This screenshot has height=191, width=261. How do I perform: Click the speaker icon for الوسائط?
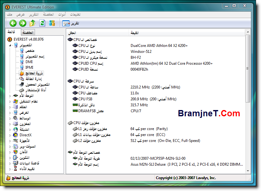[16, 118]
